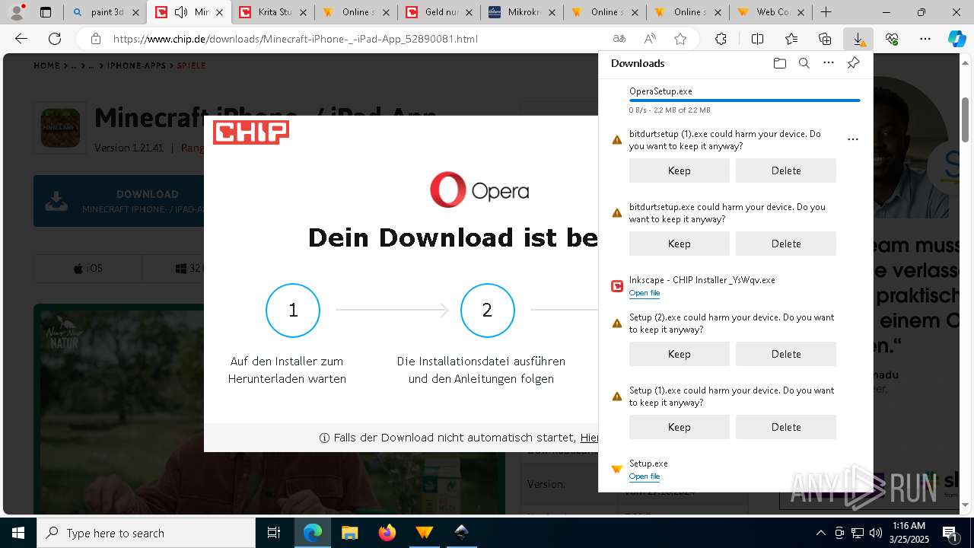Click the OperaSetup.exe download progress bar
This screenshot has width=974, height=548.
pos(745,100)
